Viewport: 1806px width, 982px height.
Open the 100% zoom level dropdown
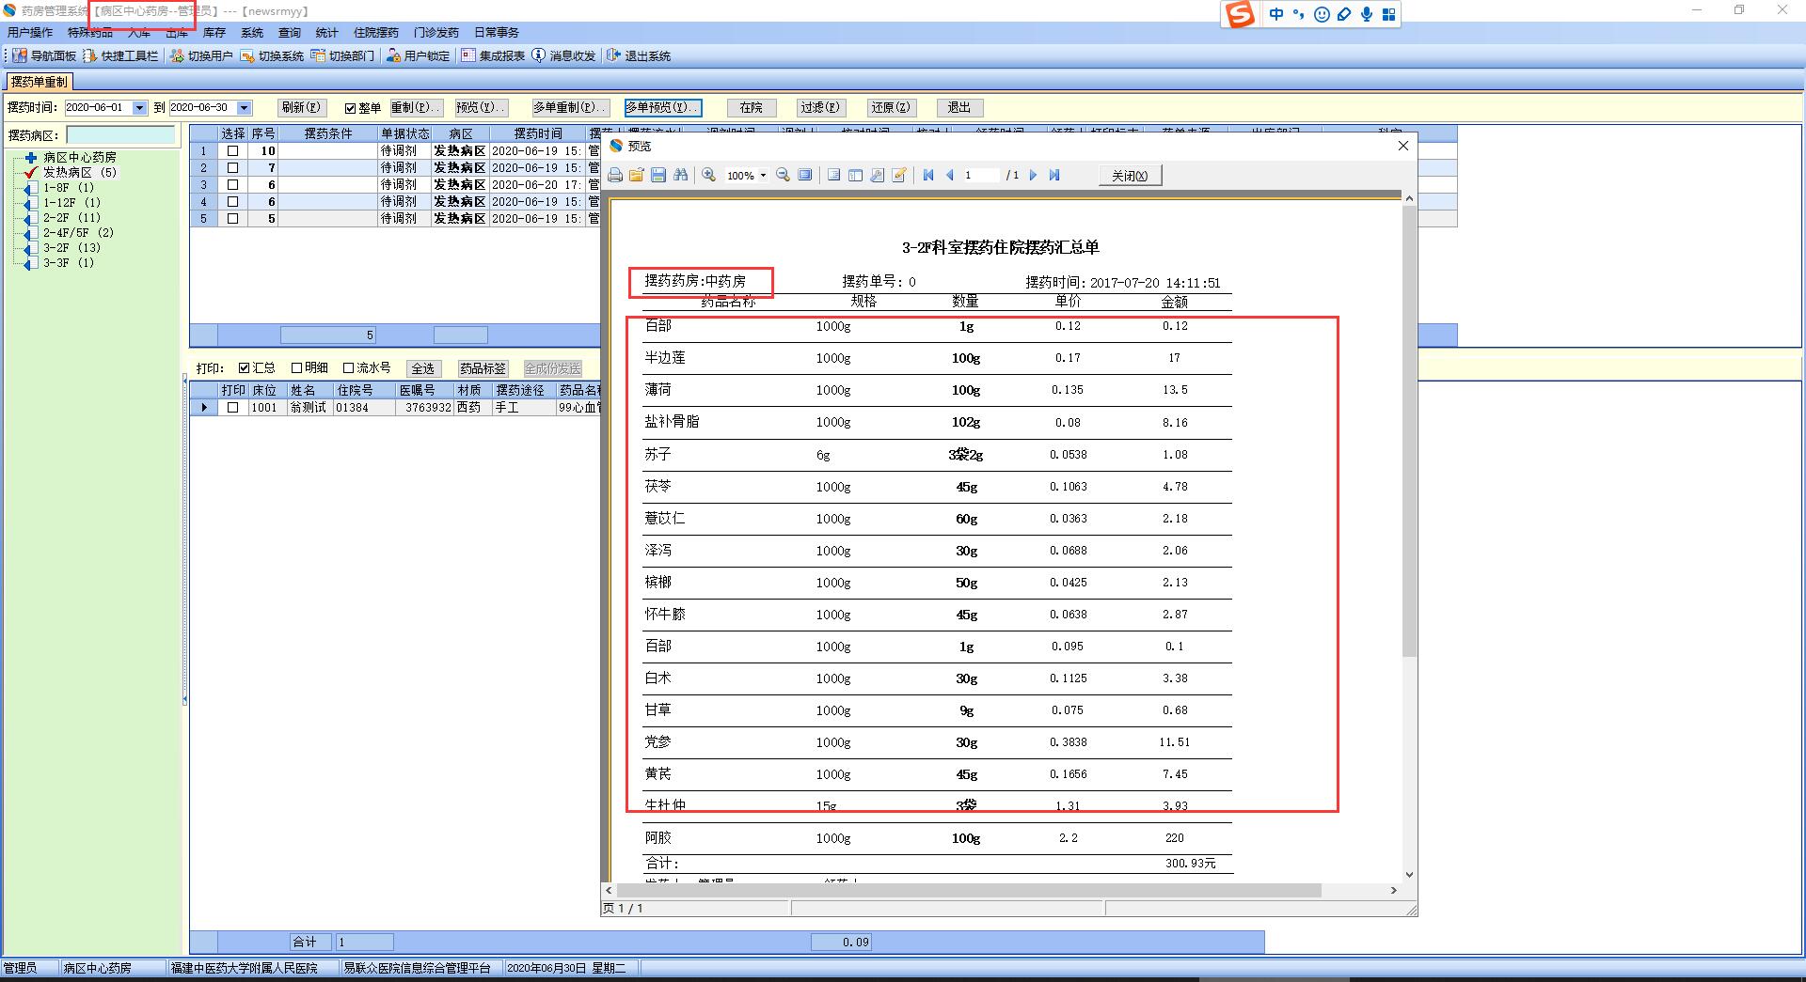coord(763,176)
